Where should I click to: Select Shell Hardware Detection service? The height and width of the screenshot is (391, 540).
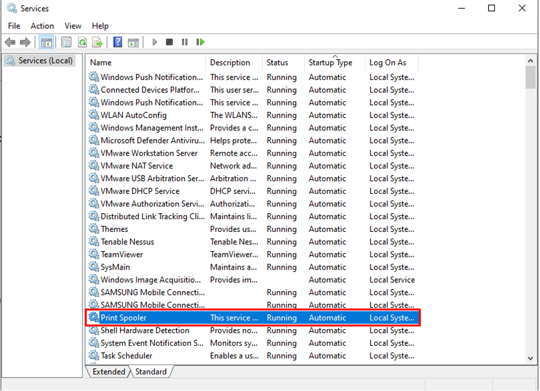tap(253, 330)
